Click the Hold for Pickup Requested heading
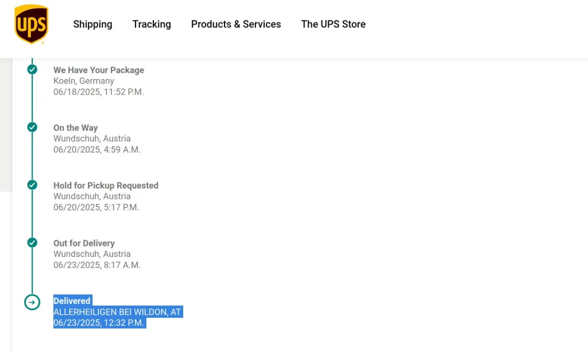This screenshot has height=351, width=588. tap(106, 185)
